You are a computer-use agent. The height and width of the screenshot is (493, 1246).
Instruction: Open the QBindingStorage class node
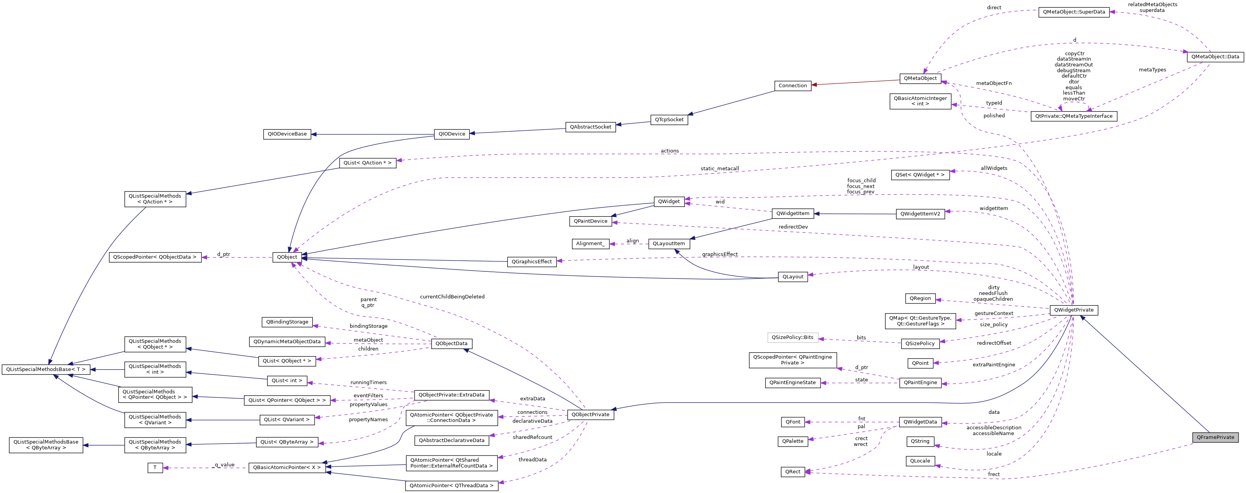(287, 322)
